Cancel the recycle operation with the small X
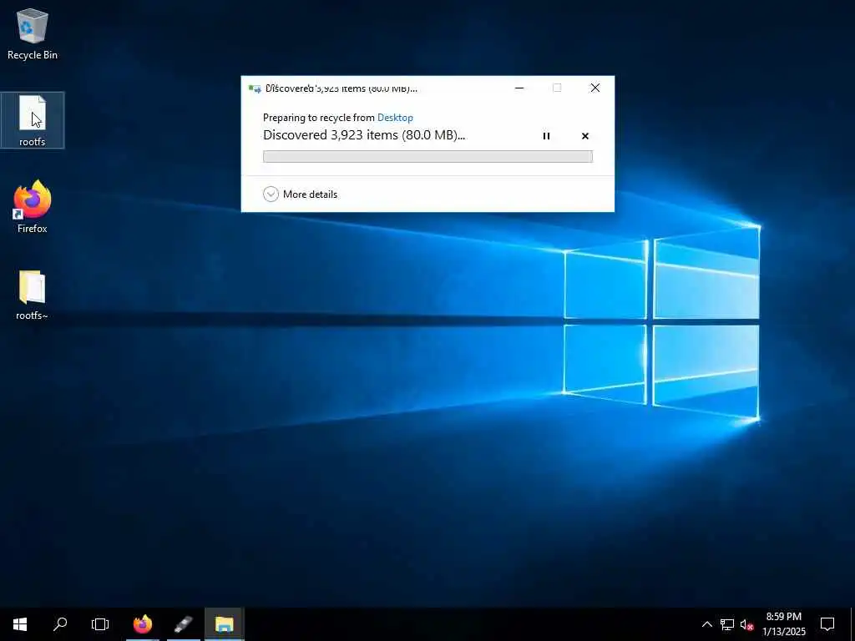855x641 pixels. click(585, 136)
